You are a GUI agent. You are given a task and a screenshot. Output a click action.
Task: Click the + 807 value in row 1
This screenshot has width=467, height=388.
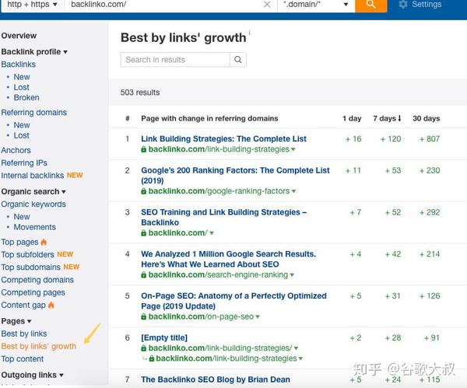click(430, 139)
